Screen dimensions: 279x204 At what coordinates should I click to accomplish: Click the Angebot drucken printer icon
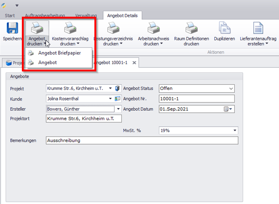pyautogui.click(x=37, y=28)
